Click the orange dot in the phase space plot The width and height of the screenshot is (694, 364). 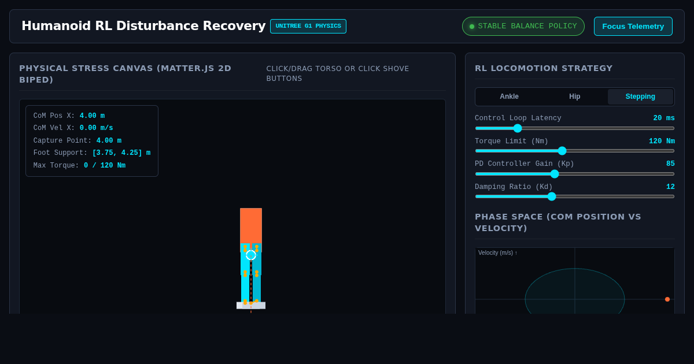coord(667,299)
